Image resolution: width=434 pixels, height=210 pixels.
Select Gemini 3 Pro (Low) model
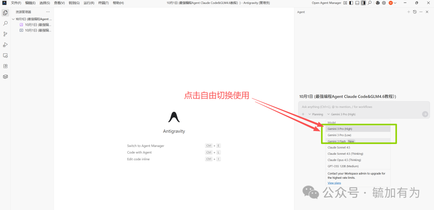click(358, 135)
